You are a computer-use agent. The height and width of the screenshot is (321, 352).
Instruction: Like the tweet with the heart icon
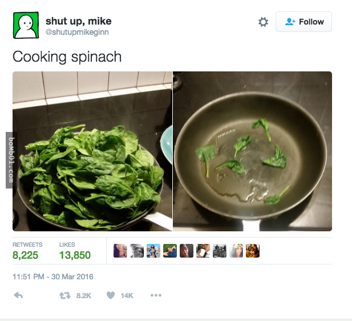coord(111,295)
